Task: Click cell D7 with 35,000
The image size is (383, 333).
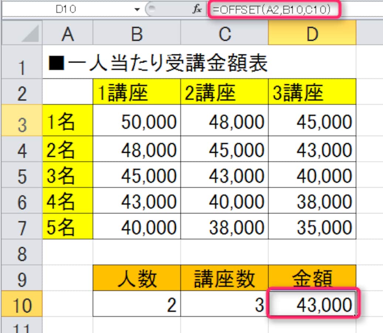Action: 312,226
